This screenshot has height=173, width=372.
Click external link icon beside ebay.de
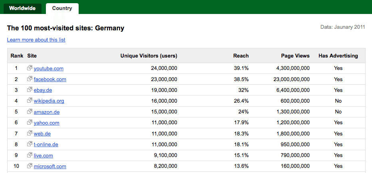(x=30, y=90)
